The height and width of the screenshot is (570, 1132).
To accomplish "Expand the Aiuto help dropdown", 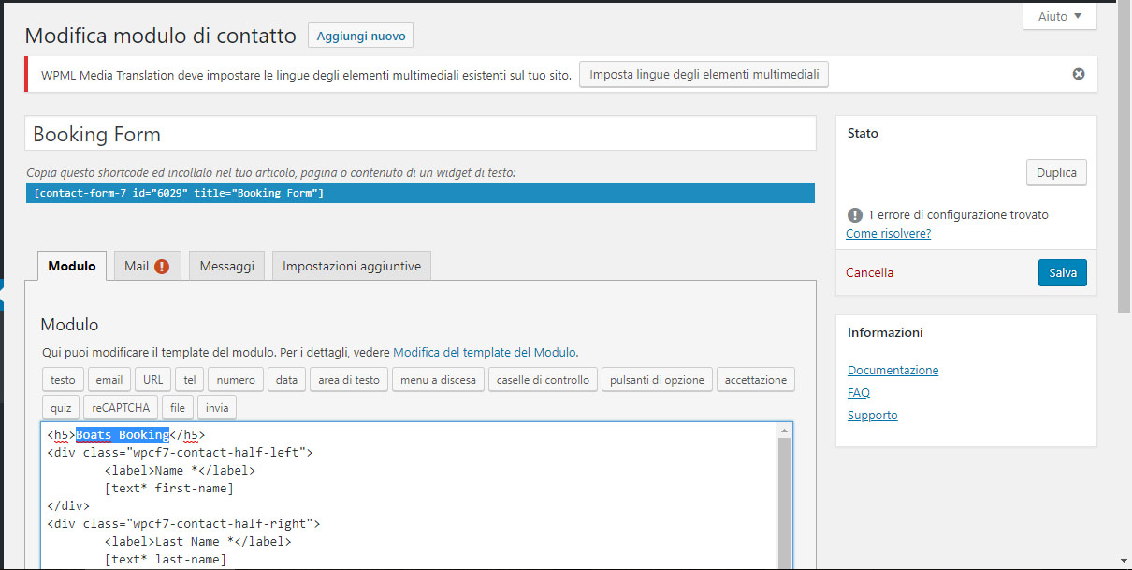I will point(1059,16).
